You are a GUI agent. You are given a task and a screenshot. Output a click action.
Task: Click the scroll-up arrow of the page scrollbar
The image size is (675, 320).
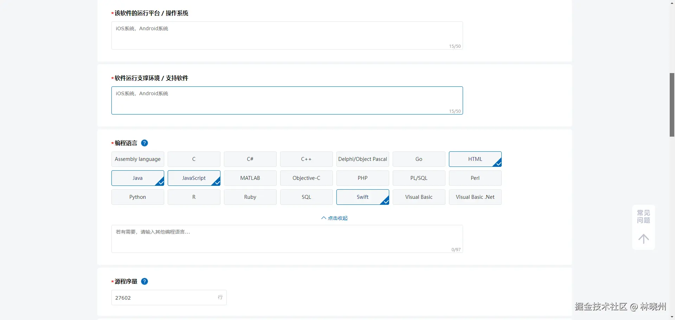pos(672,3)
